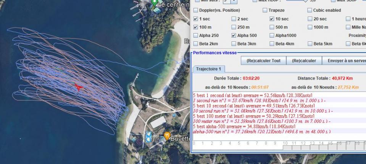Enable the Doppler(vs. Position) checkbox
366x164 pixels.
point(196,11)
